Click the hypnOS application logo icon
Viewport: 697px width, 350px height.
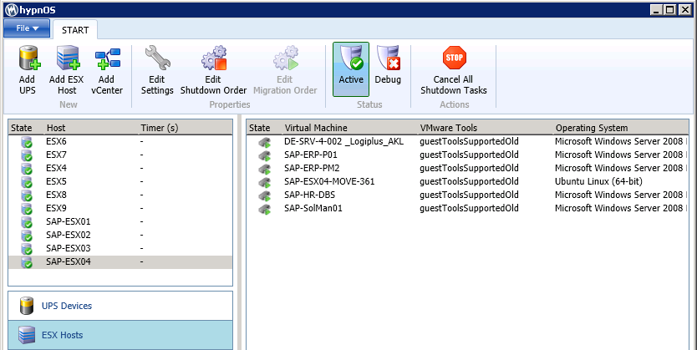pyautogui.click(x=12, y=10)
